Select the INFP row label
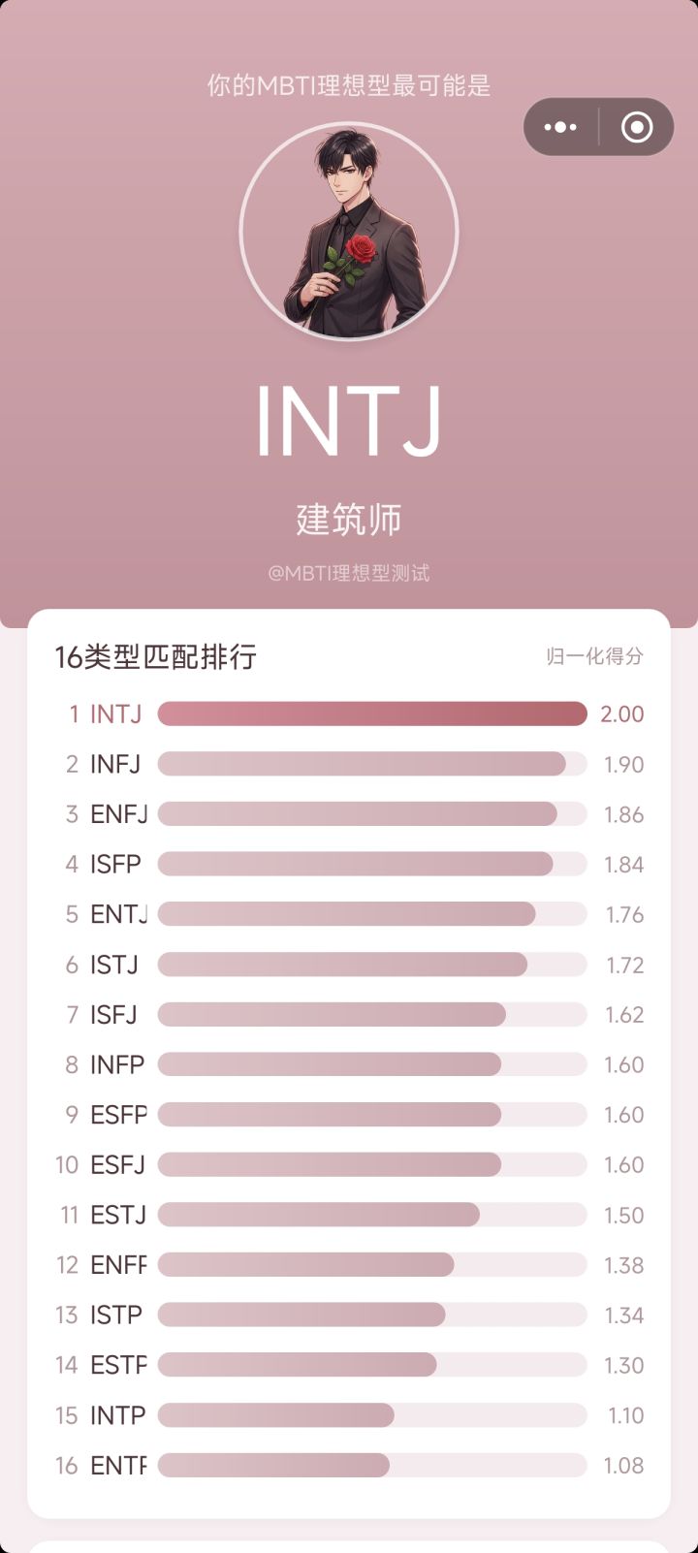 click(117, 1065)
